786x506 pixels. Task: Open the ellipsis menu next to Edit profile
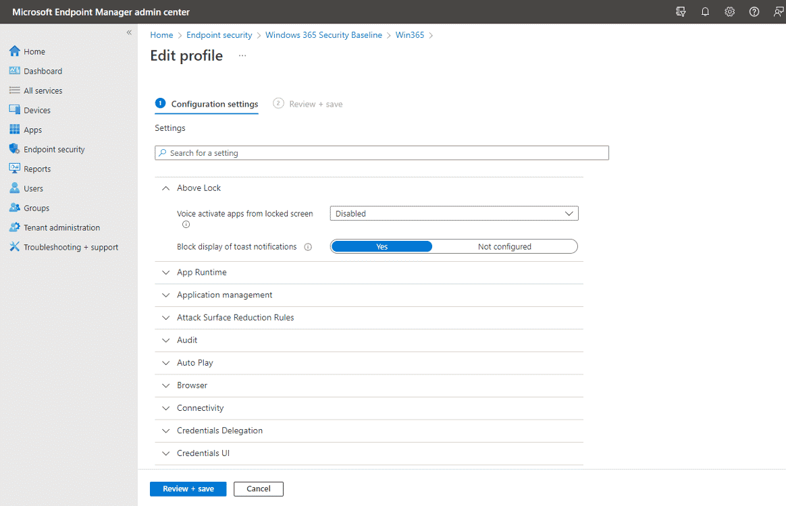coord(242,55)
